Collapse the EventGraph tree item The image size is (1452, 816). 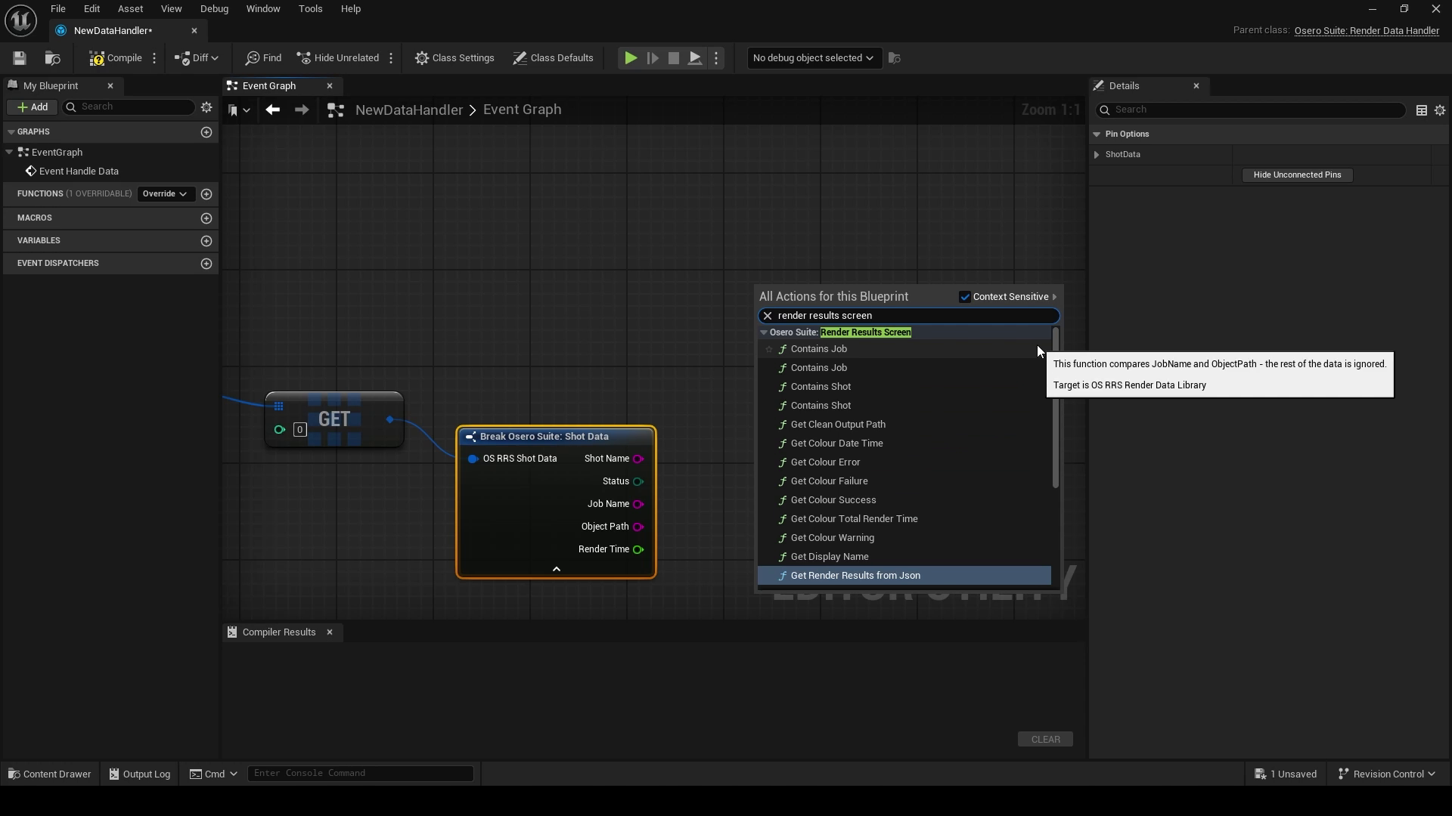[9, 153]
